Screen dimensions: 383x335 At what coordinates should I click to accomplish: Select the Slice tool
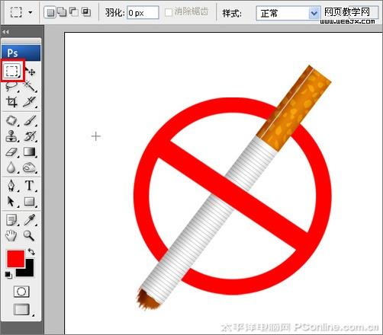(x=30, y=102)
